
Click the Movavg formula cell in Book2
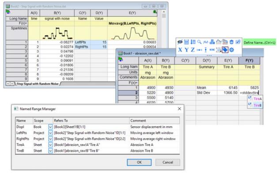(132, 23)
